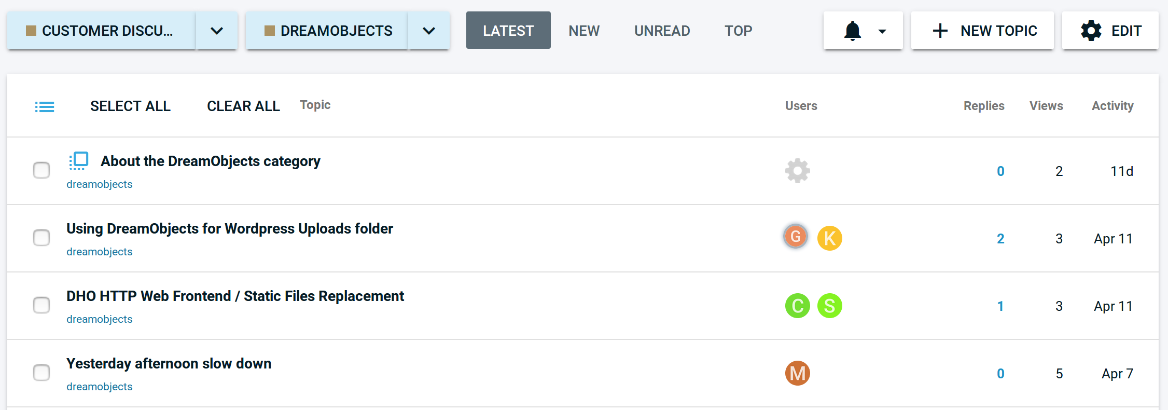1168x410 pixels.
Task: Click the Customer Discussion category color square
Action: pyautogui.click(x=31, y=31)
